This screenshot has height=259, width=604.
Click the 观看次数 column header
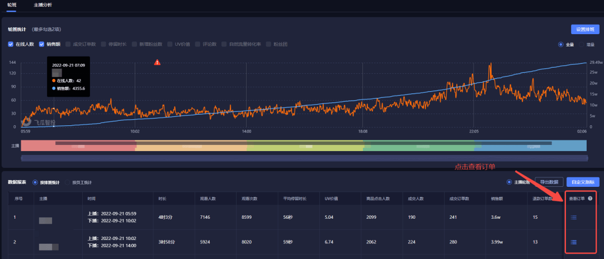249,199
